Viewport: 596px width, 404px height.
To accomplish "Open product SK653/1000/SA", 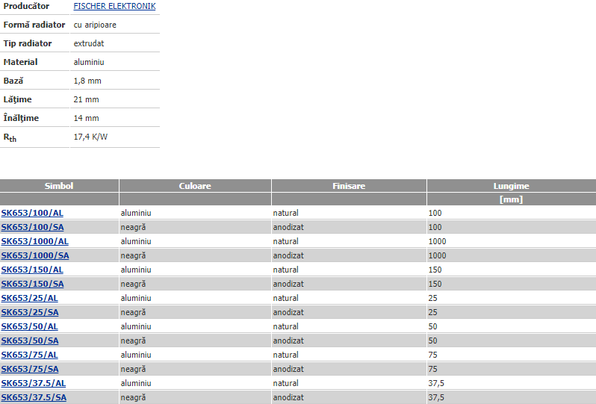I will (34, 255).
